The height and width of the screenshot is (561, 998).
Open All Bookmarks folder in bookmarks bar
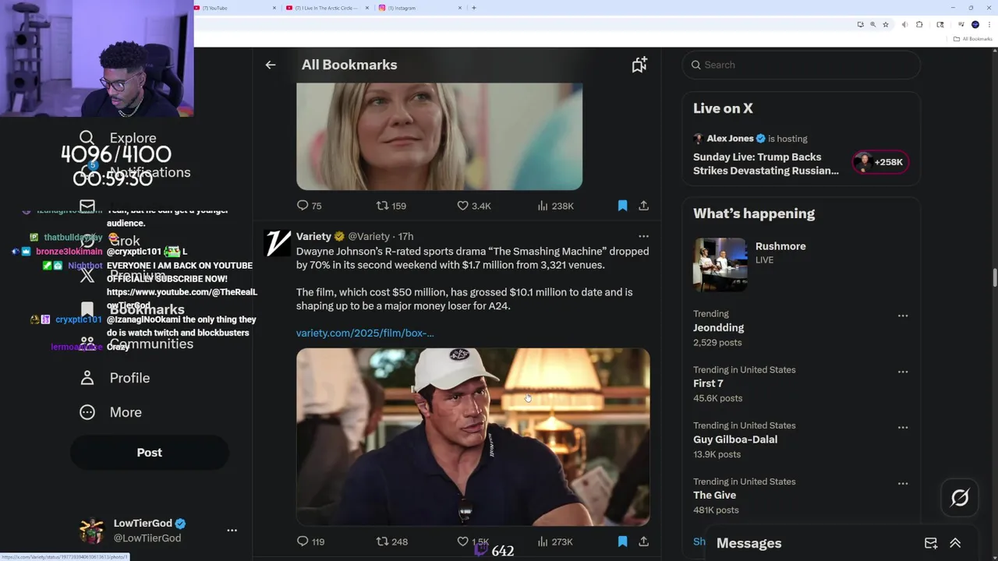[973, 38]
